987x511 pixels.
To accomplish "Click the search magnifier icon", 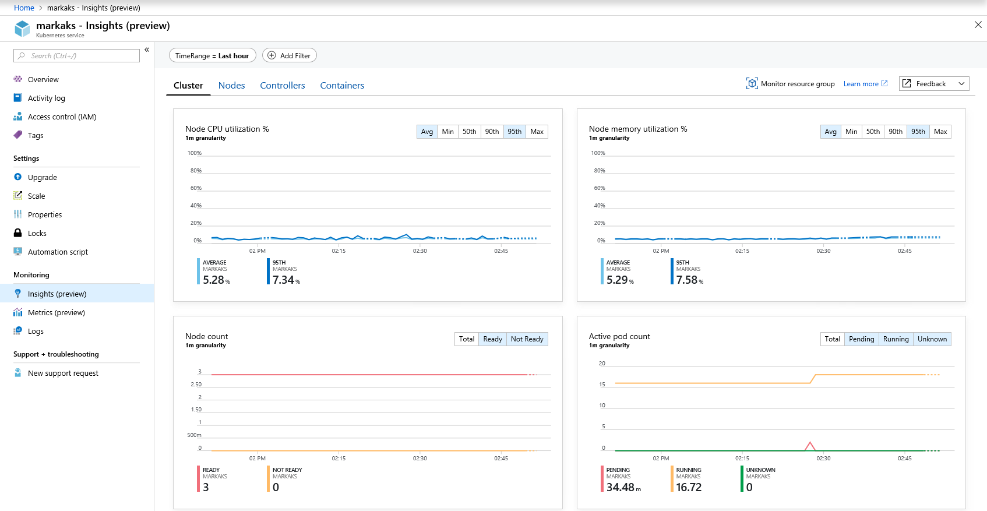I will pos(22,56).
